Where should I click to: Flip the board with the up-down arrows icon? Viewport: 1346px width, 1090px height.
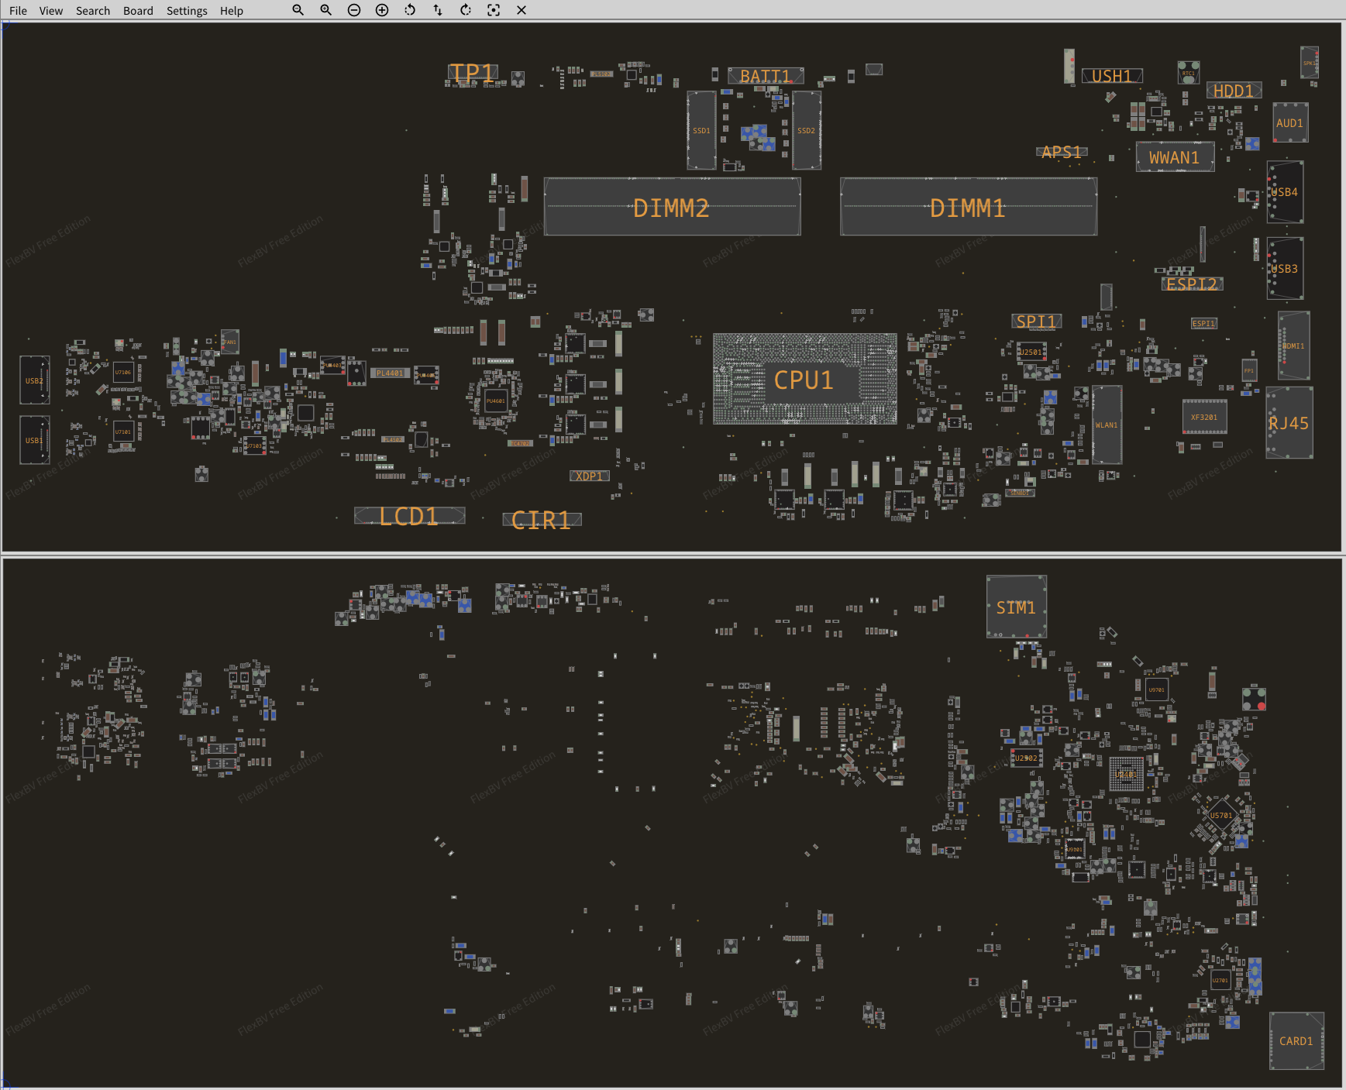coord(438,10)
